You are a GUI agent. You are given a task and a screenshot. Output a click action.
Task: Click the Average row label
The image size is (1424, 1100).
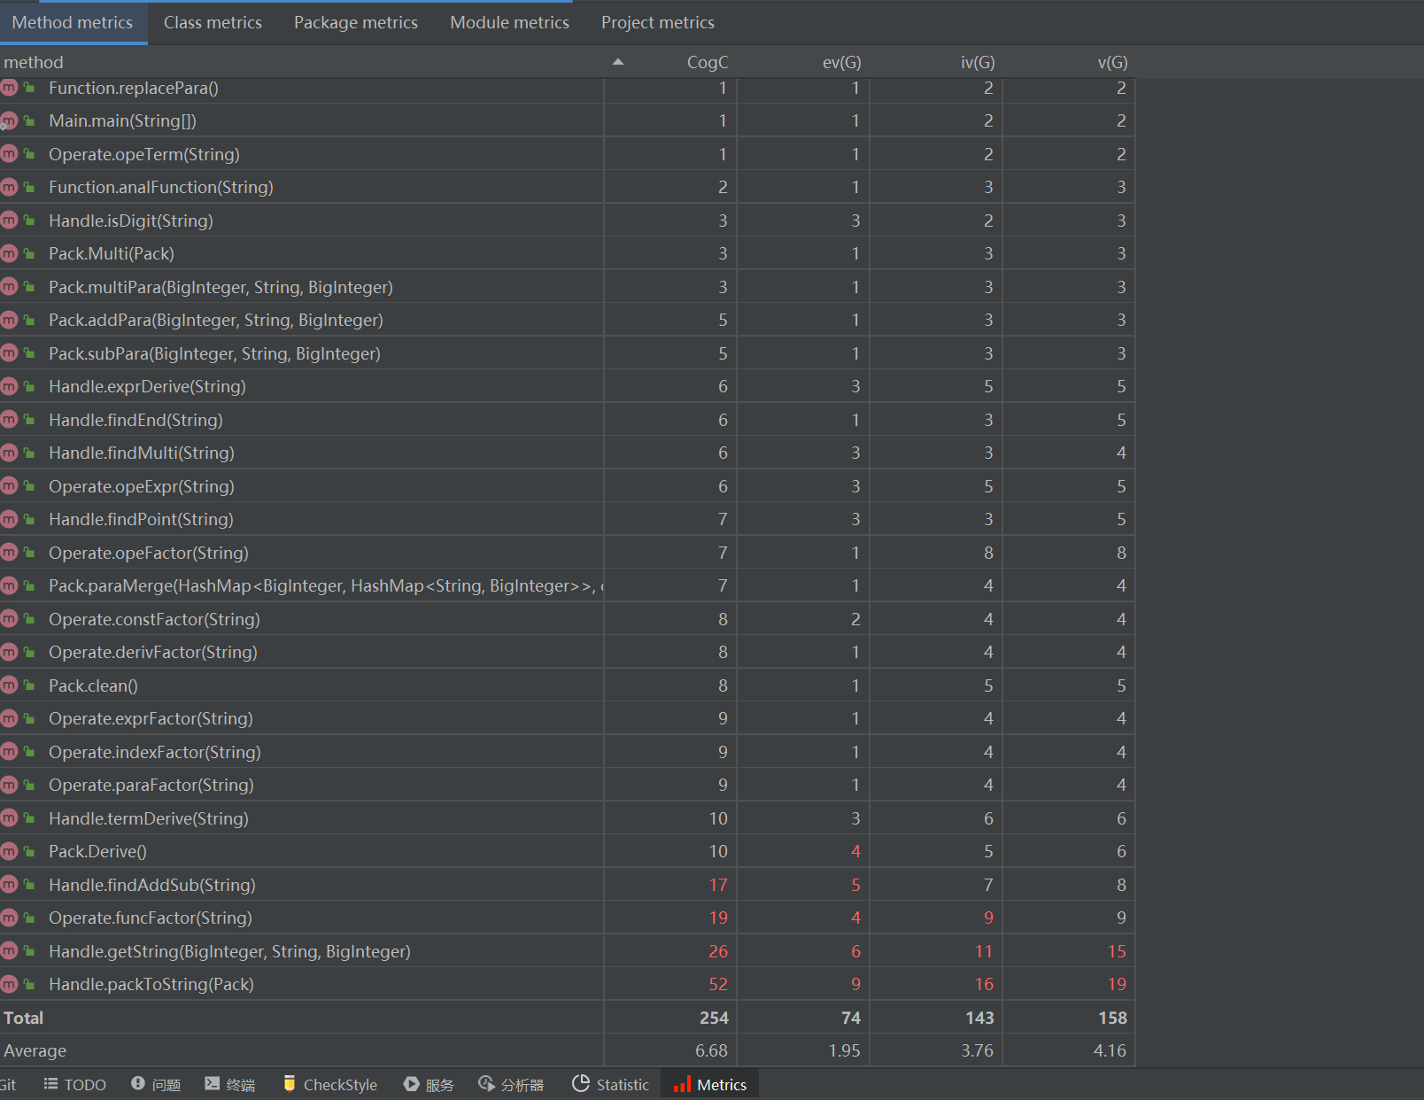[x=35, y=1050]
